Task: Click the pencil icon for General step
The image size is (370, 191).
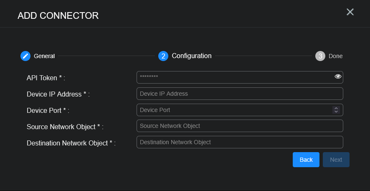Action: pyautogui.click(x=25, y=56)
